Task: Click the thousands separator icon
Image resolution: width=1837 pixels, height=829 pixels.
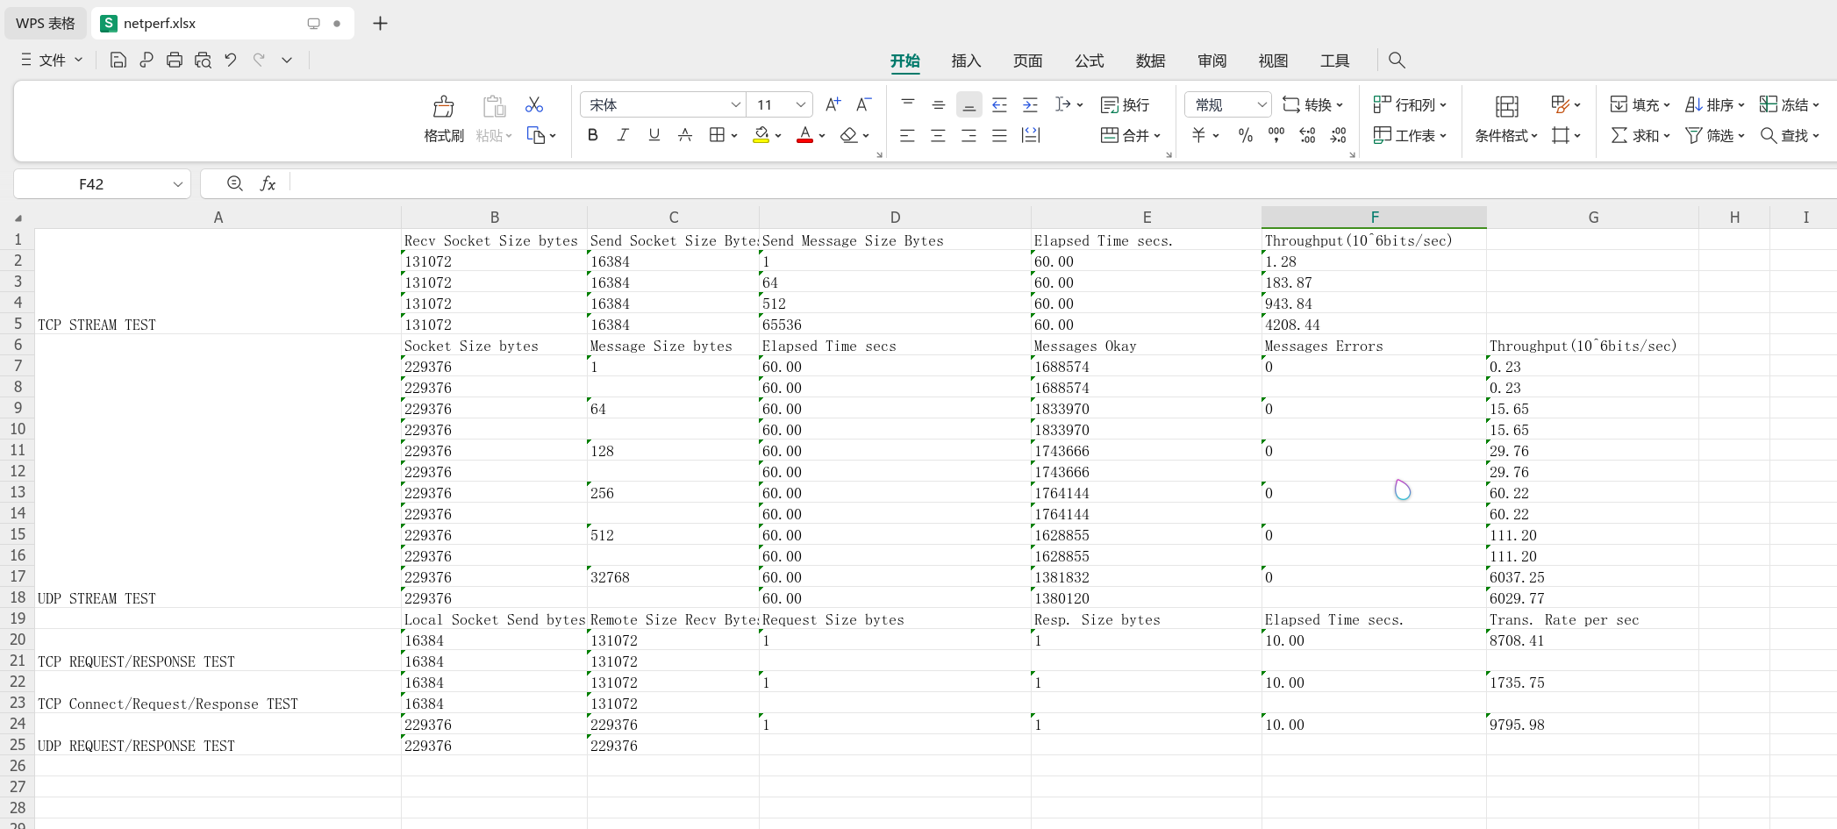Action: (1276, 135)
